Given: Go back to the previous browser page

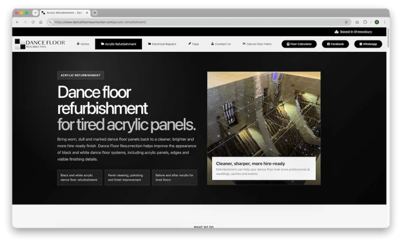Looking at the screenshot, I should coord(17,22).
